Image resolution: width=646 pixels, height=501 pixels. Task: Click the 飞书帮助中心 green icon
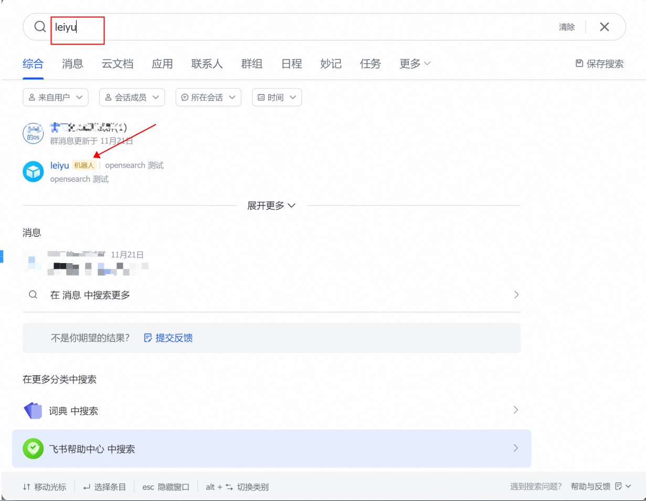tap(33, 449)
